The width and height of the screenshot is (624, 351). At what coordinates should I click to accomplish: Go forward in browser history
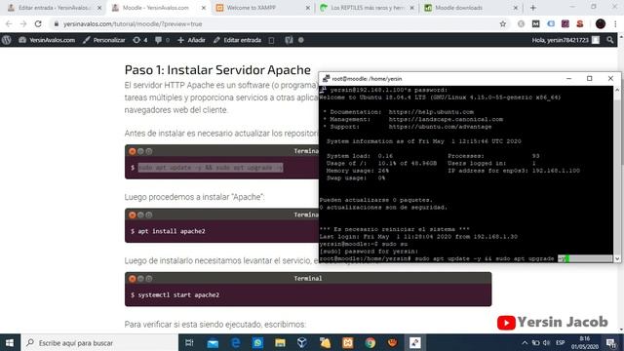tap(23, 23)
